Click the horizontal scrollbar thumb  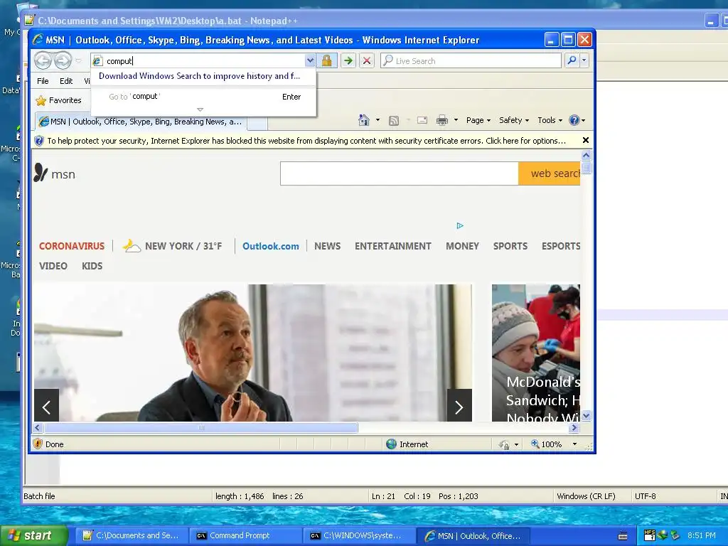point(201,427)
